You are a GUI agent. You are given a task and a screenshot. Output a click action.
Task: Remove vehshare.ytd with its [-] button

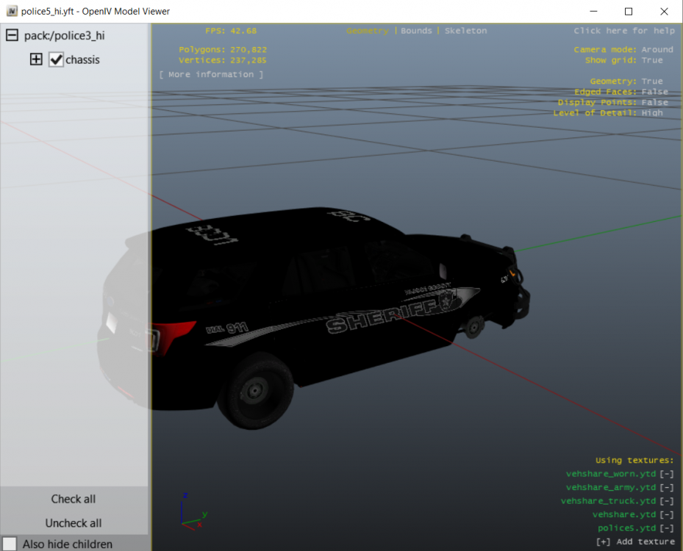tap(666, 514)
